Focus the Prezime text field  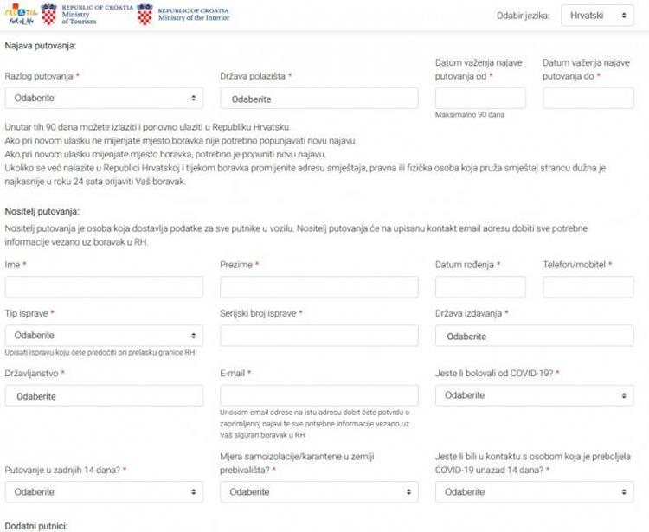pyautogui.click(x=319, y=287)
